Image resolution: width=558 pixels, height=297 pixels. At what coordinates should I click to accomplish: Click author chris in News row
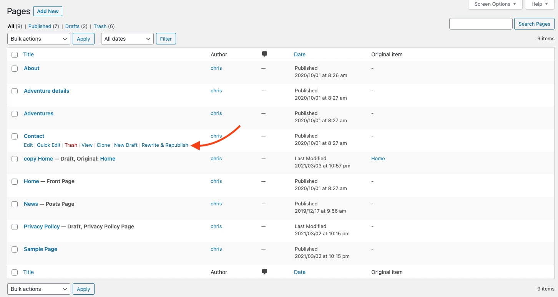pos(216,203)
